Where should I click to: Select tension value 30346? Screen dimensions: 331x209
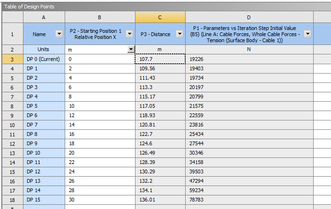(249, 153)
